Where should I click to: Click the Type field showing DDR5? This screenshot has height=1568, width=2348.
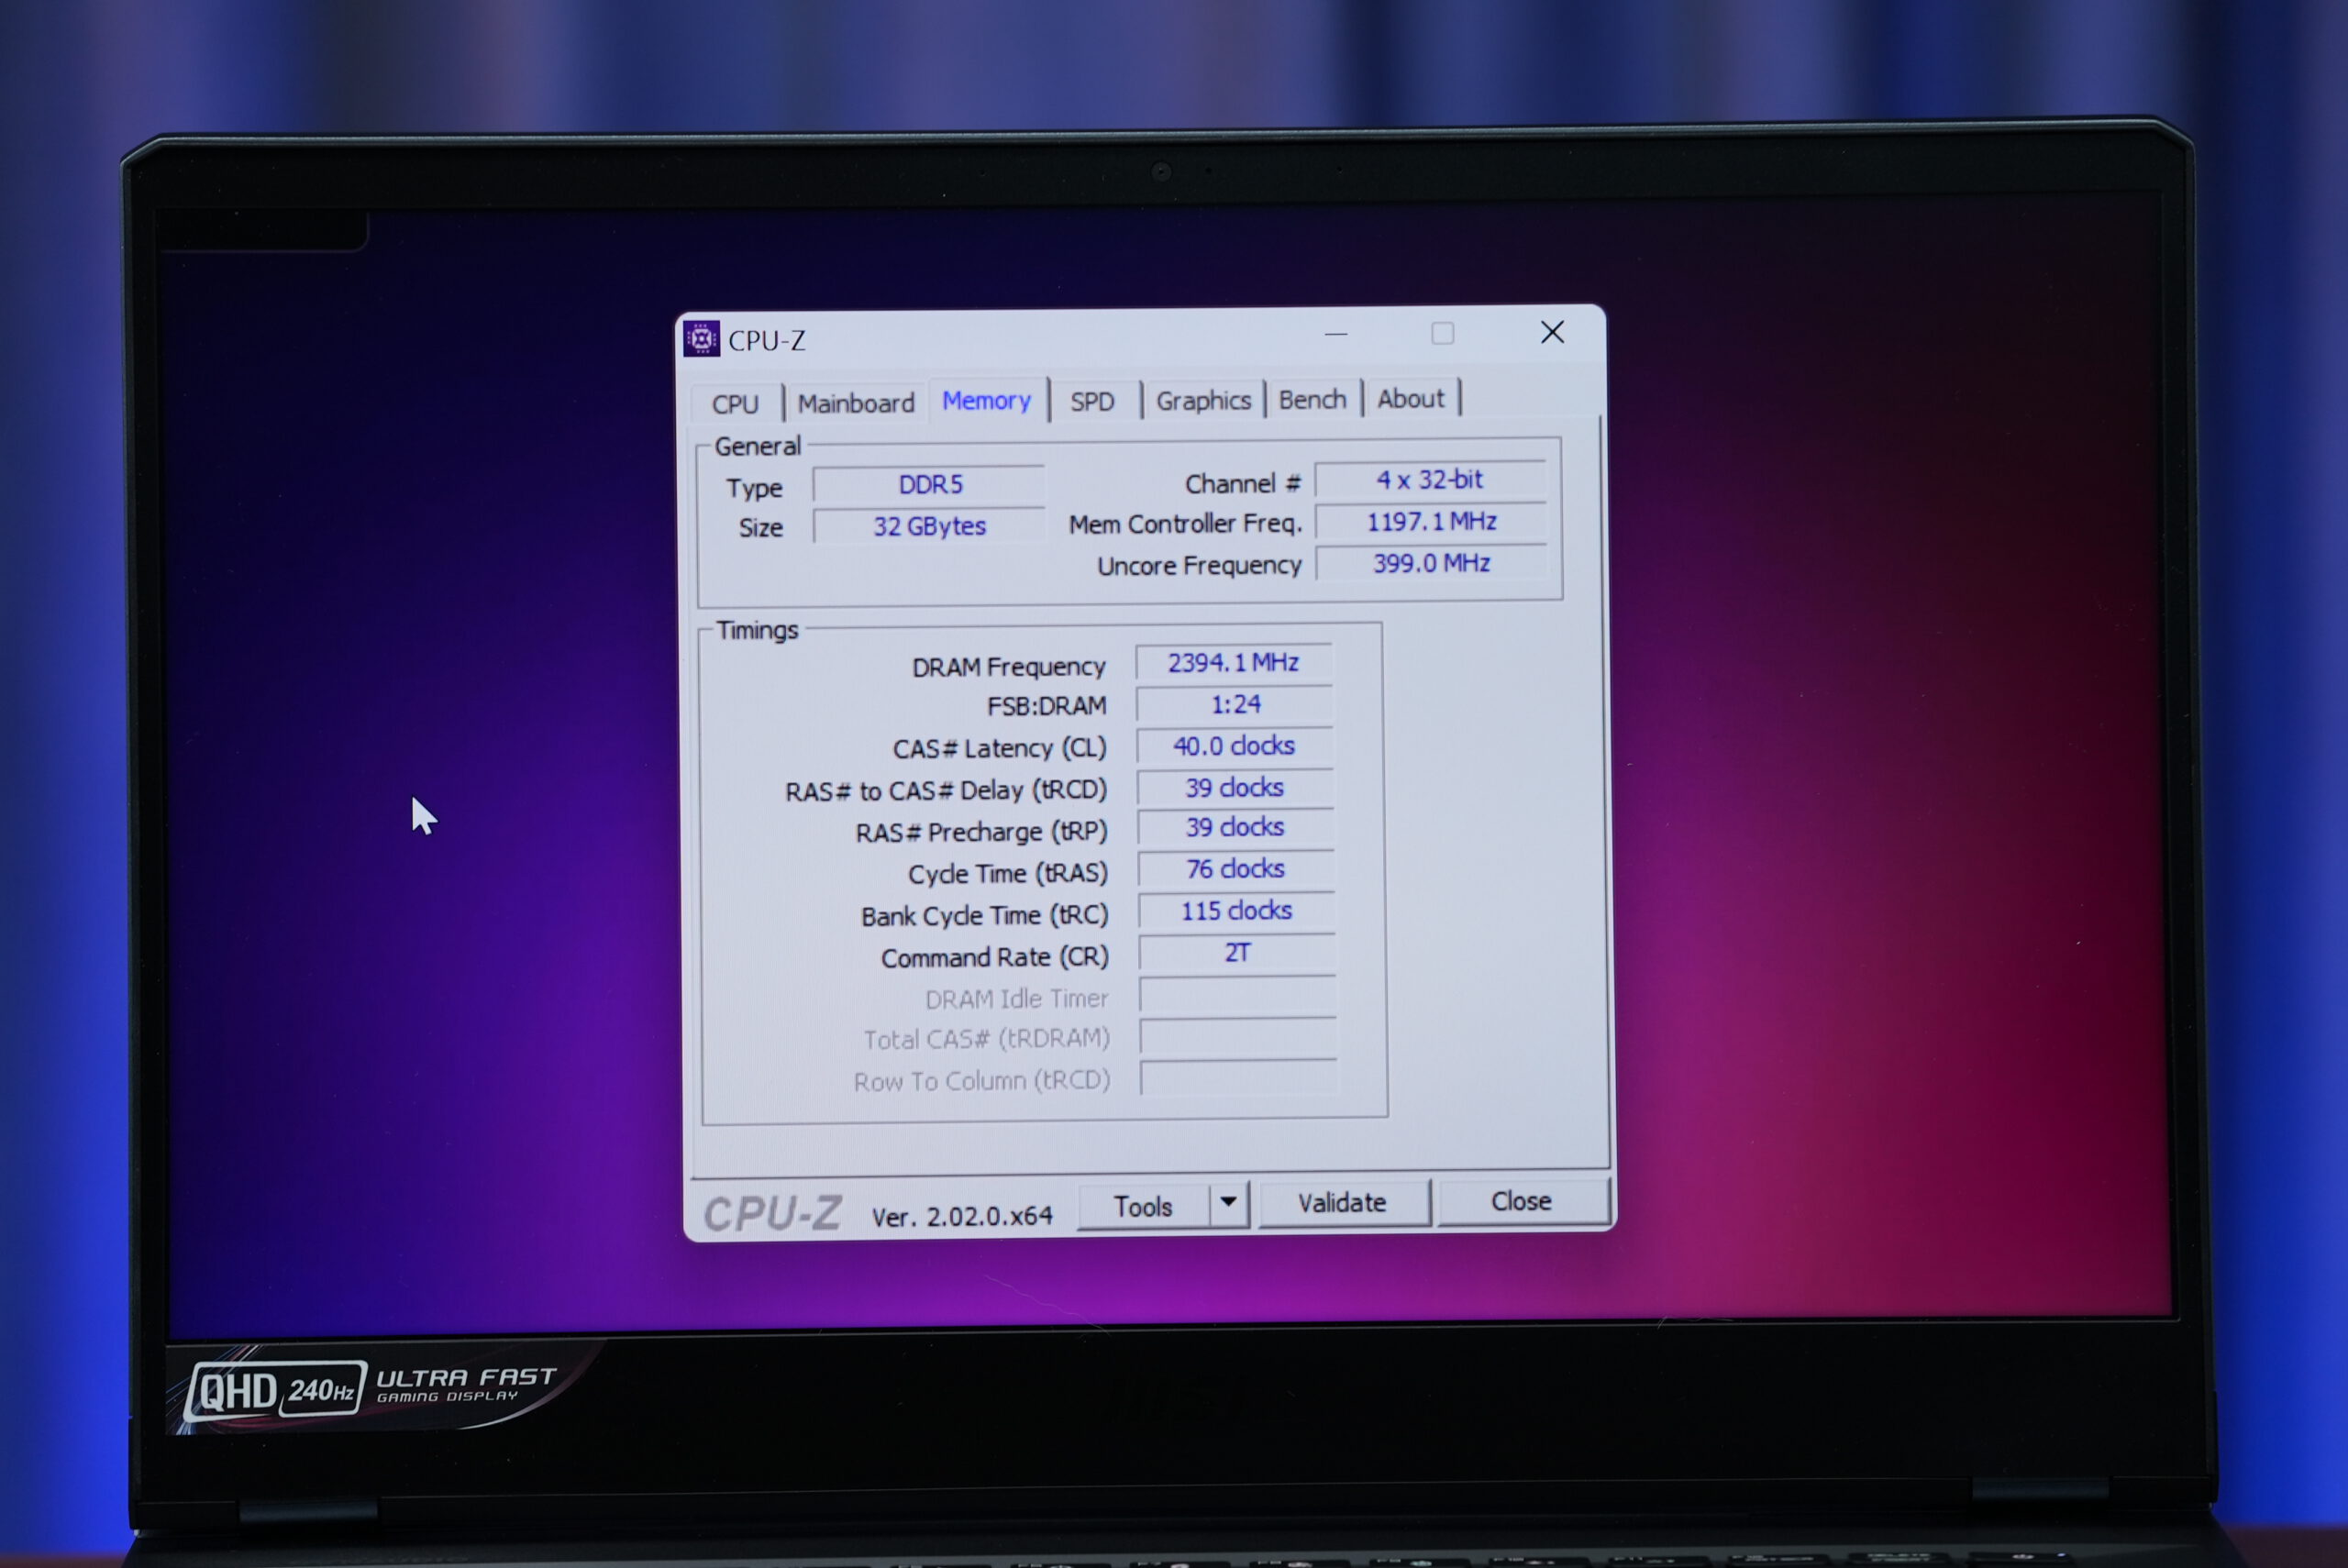pos(929,484)
